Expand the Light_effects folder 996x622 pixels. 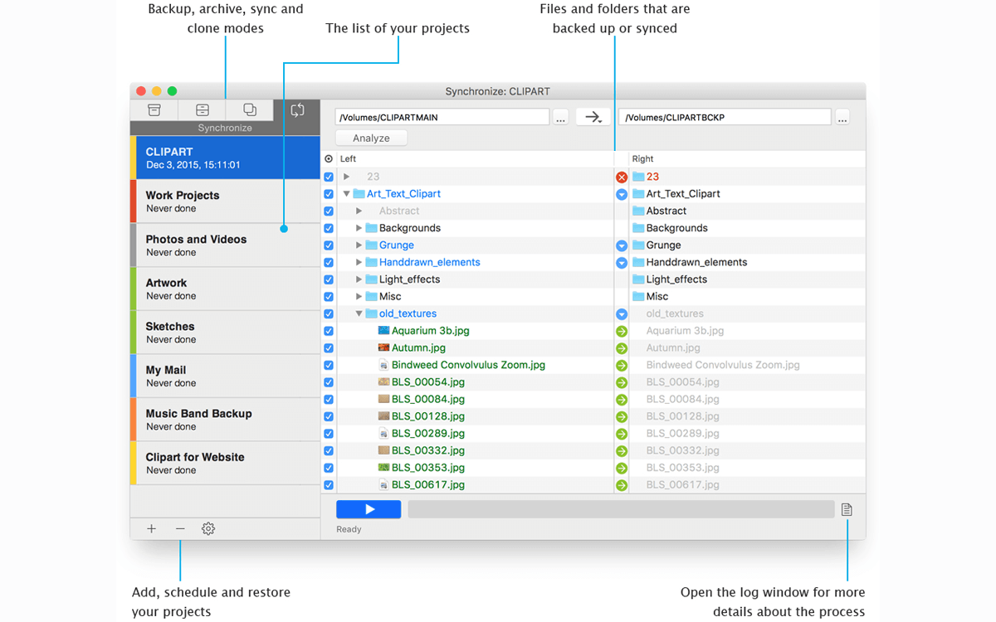[359, 279]
